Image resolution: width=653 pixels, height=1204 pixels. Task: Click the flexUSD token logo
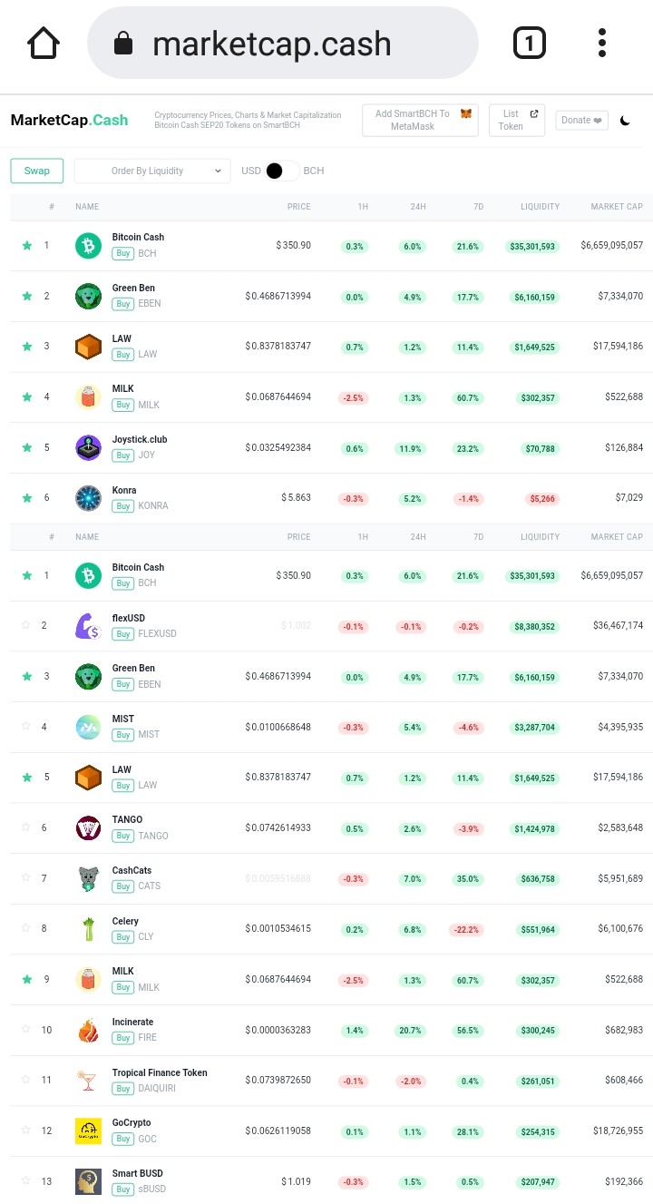[88, 625]
